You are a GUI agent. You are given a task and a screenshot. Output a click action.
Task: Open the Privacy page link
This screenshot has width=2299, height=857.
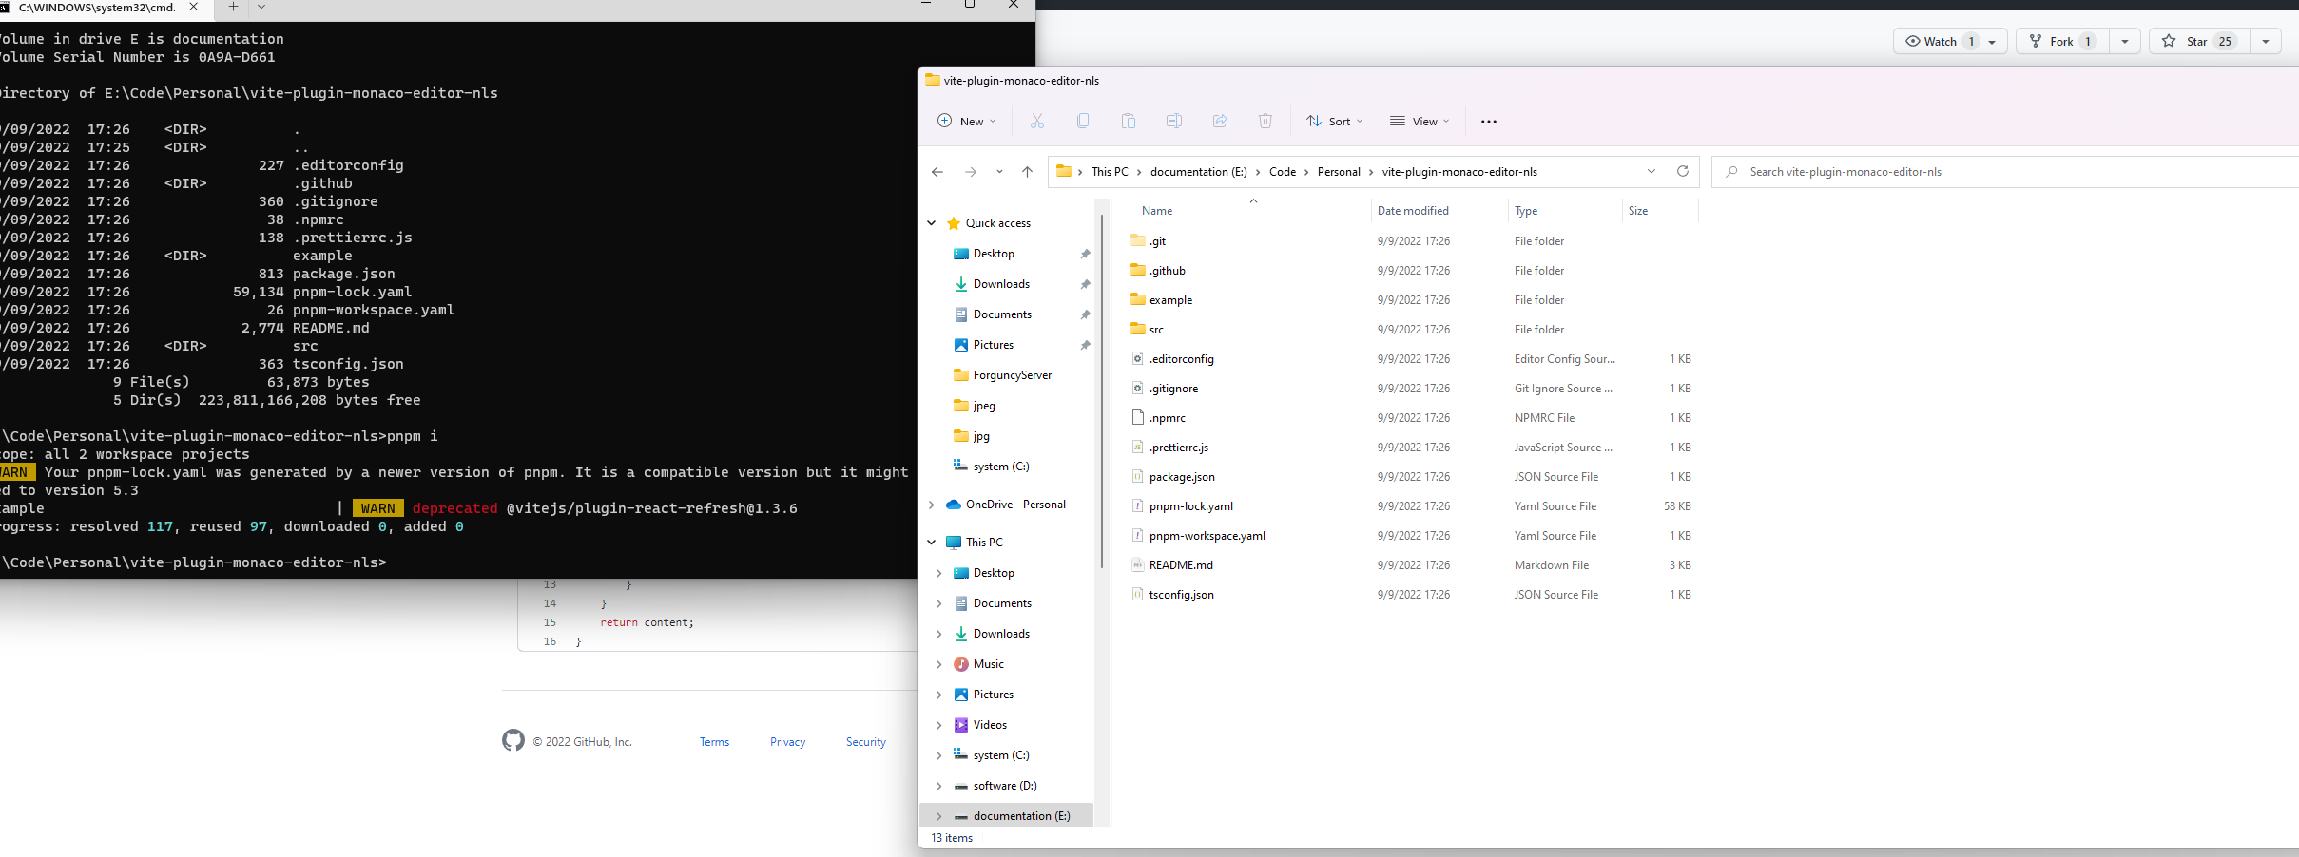(787, 741)
